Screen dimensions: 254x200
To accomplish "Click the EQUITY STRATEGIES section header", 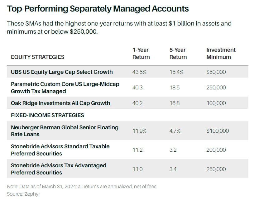I will click(x=38, y=57).
